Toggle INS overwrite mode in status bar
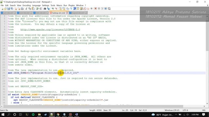209x117 pixels. pyautogui.click(x=204, y=110)
